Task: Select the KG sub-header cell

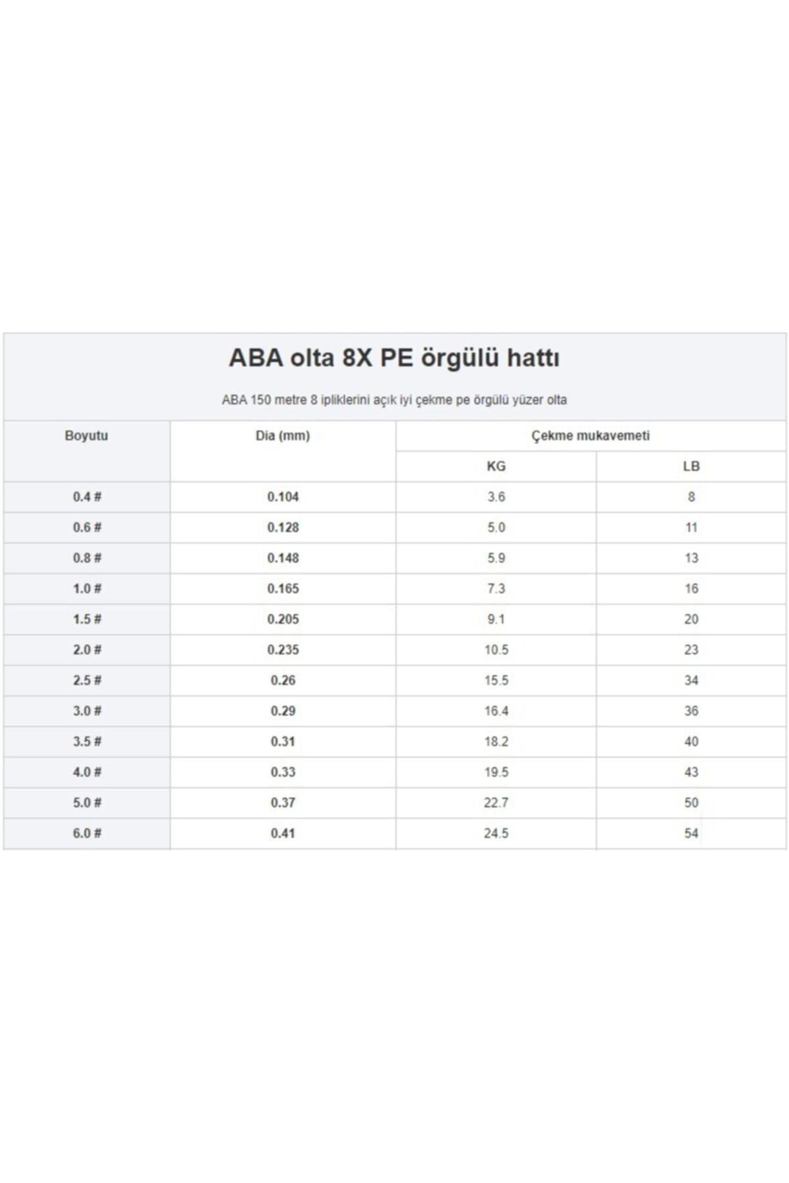Action: 496,467
